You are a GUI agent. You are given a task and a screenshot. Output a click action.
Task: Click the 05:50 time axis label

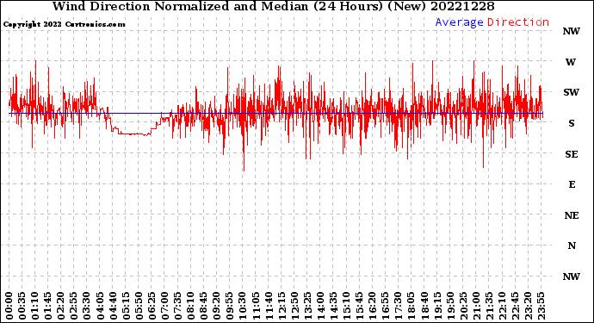tap(139, 306)
